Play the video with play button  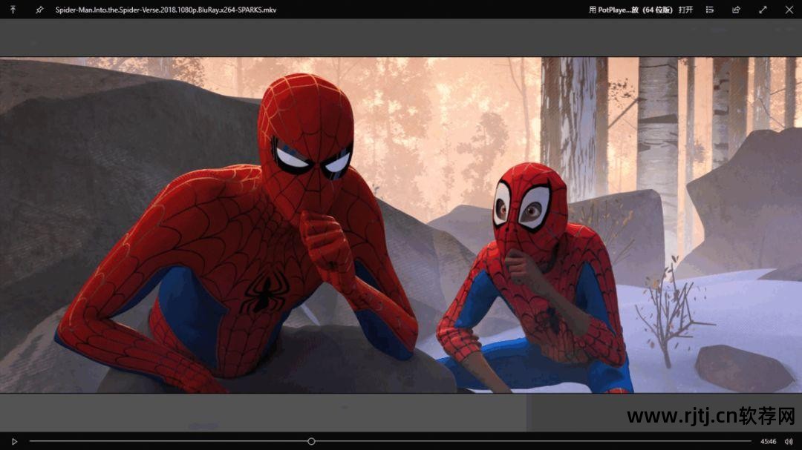pos(14,441)
